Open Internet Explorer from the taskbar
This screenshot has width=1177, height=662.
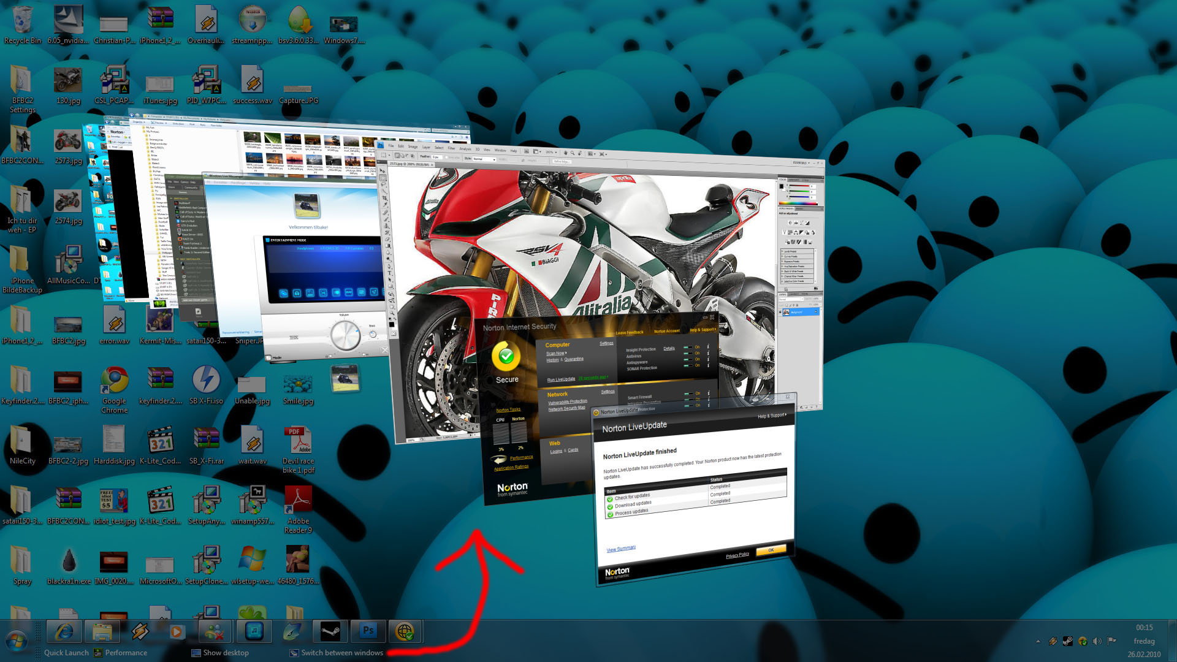[x=64, y=631]
